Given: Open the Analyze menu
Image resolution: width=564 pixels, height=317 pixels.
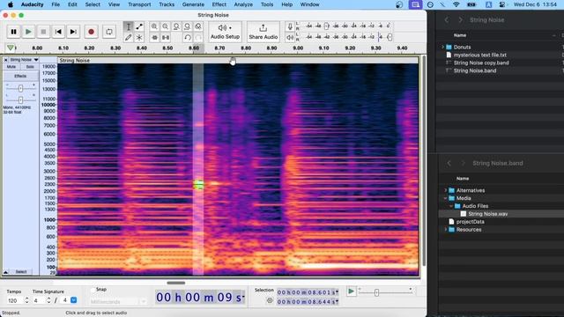Looking at the screenshot, I should 243,4.
